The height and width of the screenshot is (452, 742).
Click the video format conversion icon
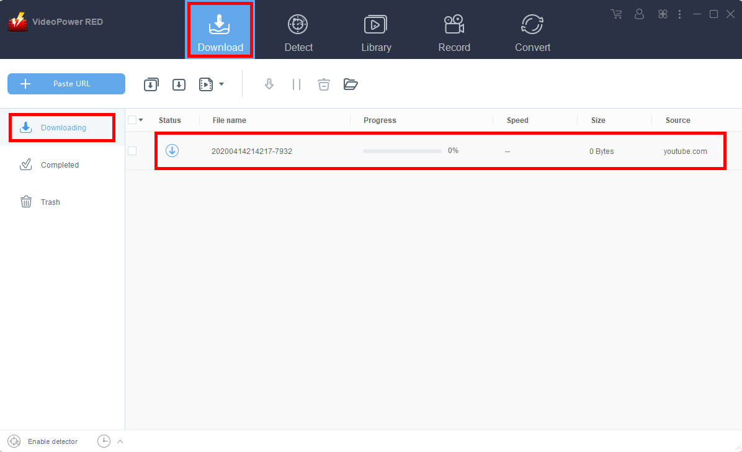pyautogui.click(x=206, y=85)
